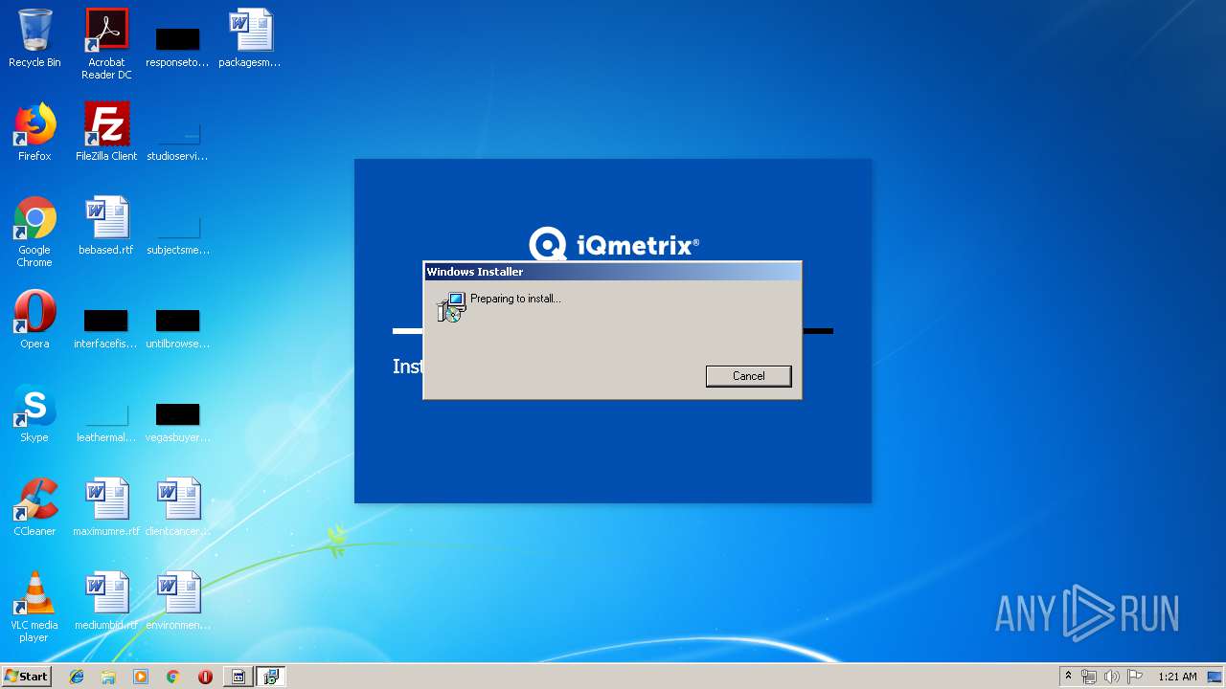
Task: Open mediumbid.rtf document
Action: click(x=106, y=601)
